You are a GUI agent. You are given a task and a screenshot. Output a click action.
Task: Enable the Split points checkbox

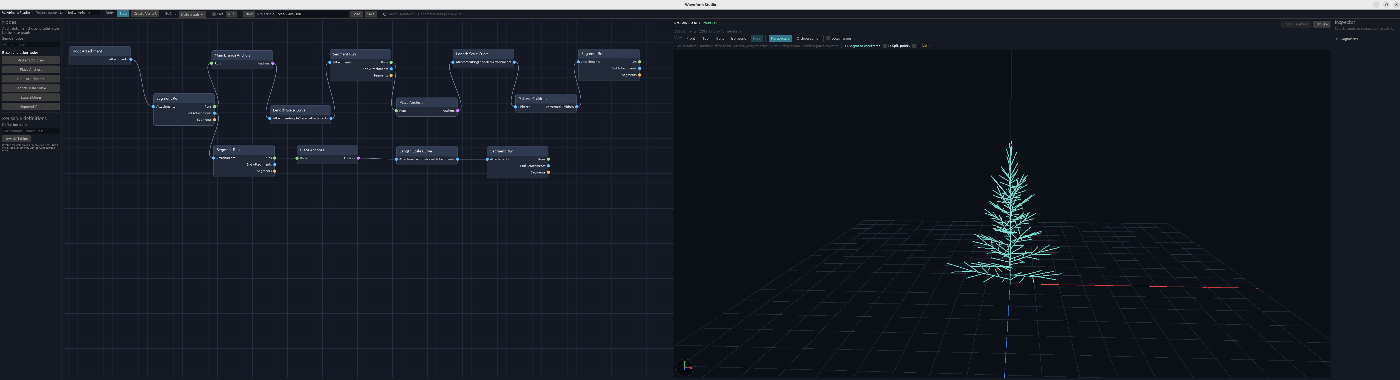coord(885,46)
